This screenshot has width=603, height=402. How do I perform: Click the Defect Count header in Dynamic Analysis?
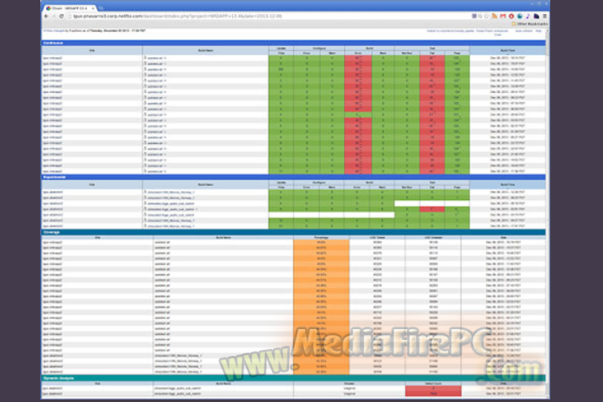click(433, 384)
